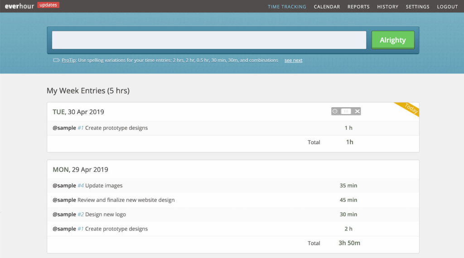Open Settings from the top navigation
464x258 pixels.
tap(417, 7)
